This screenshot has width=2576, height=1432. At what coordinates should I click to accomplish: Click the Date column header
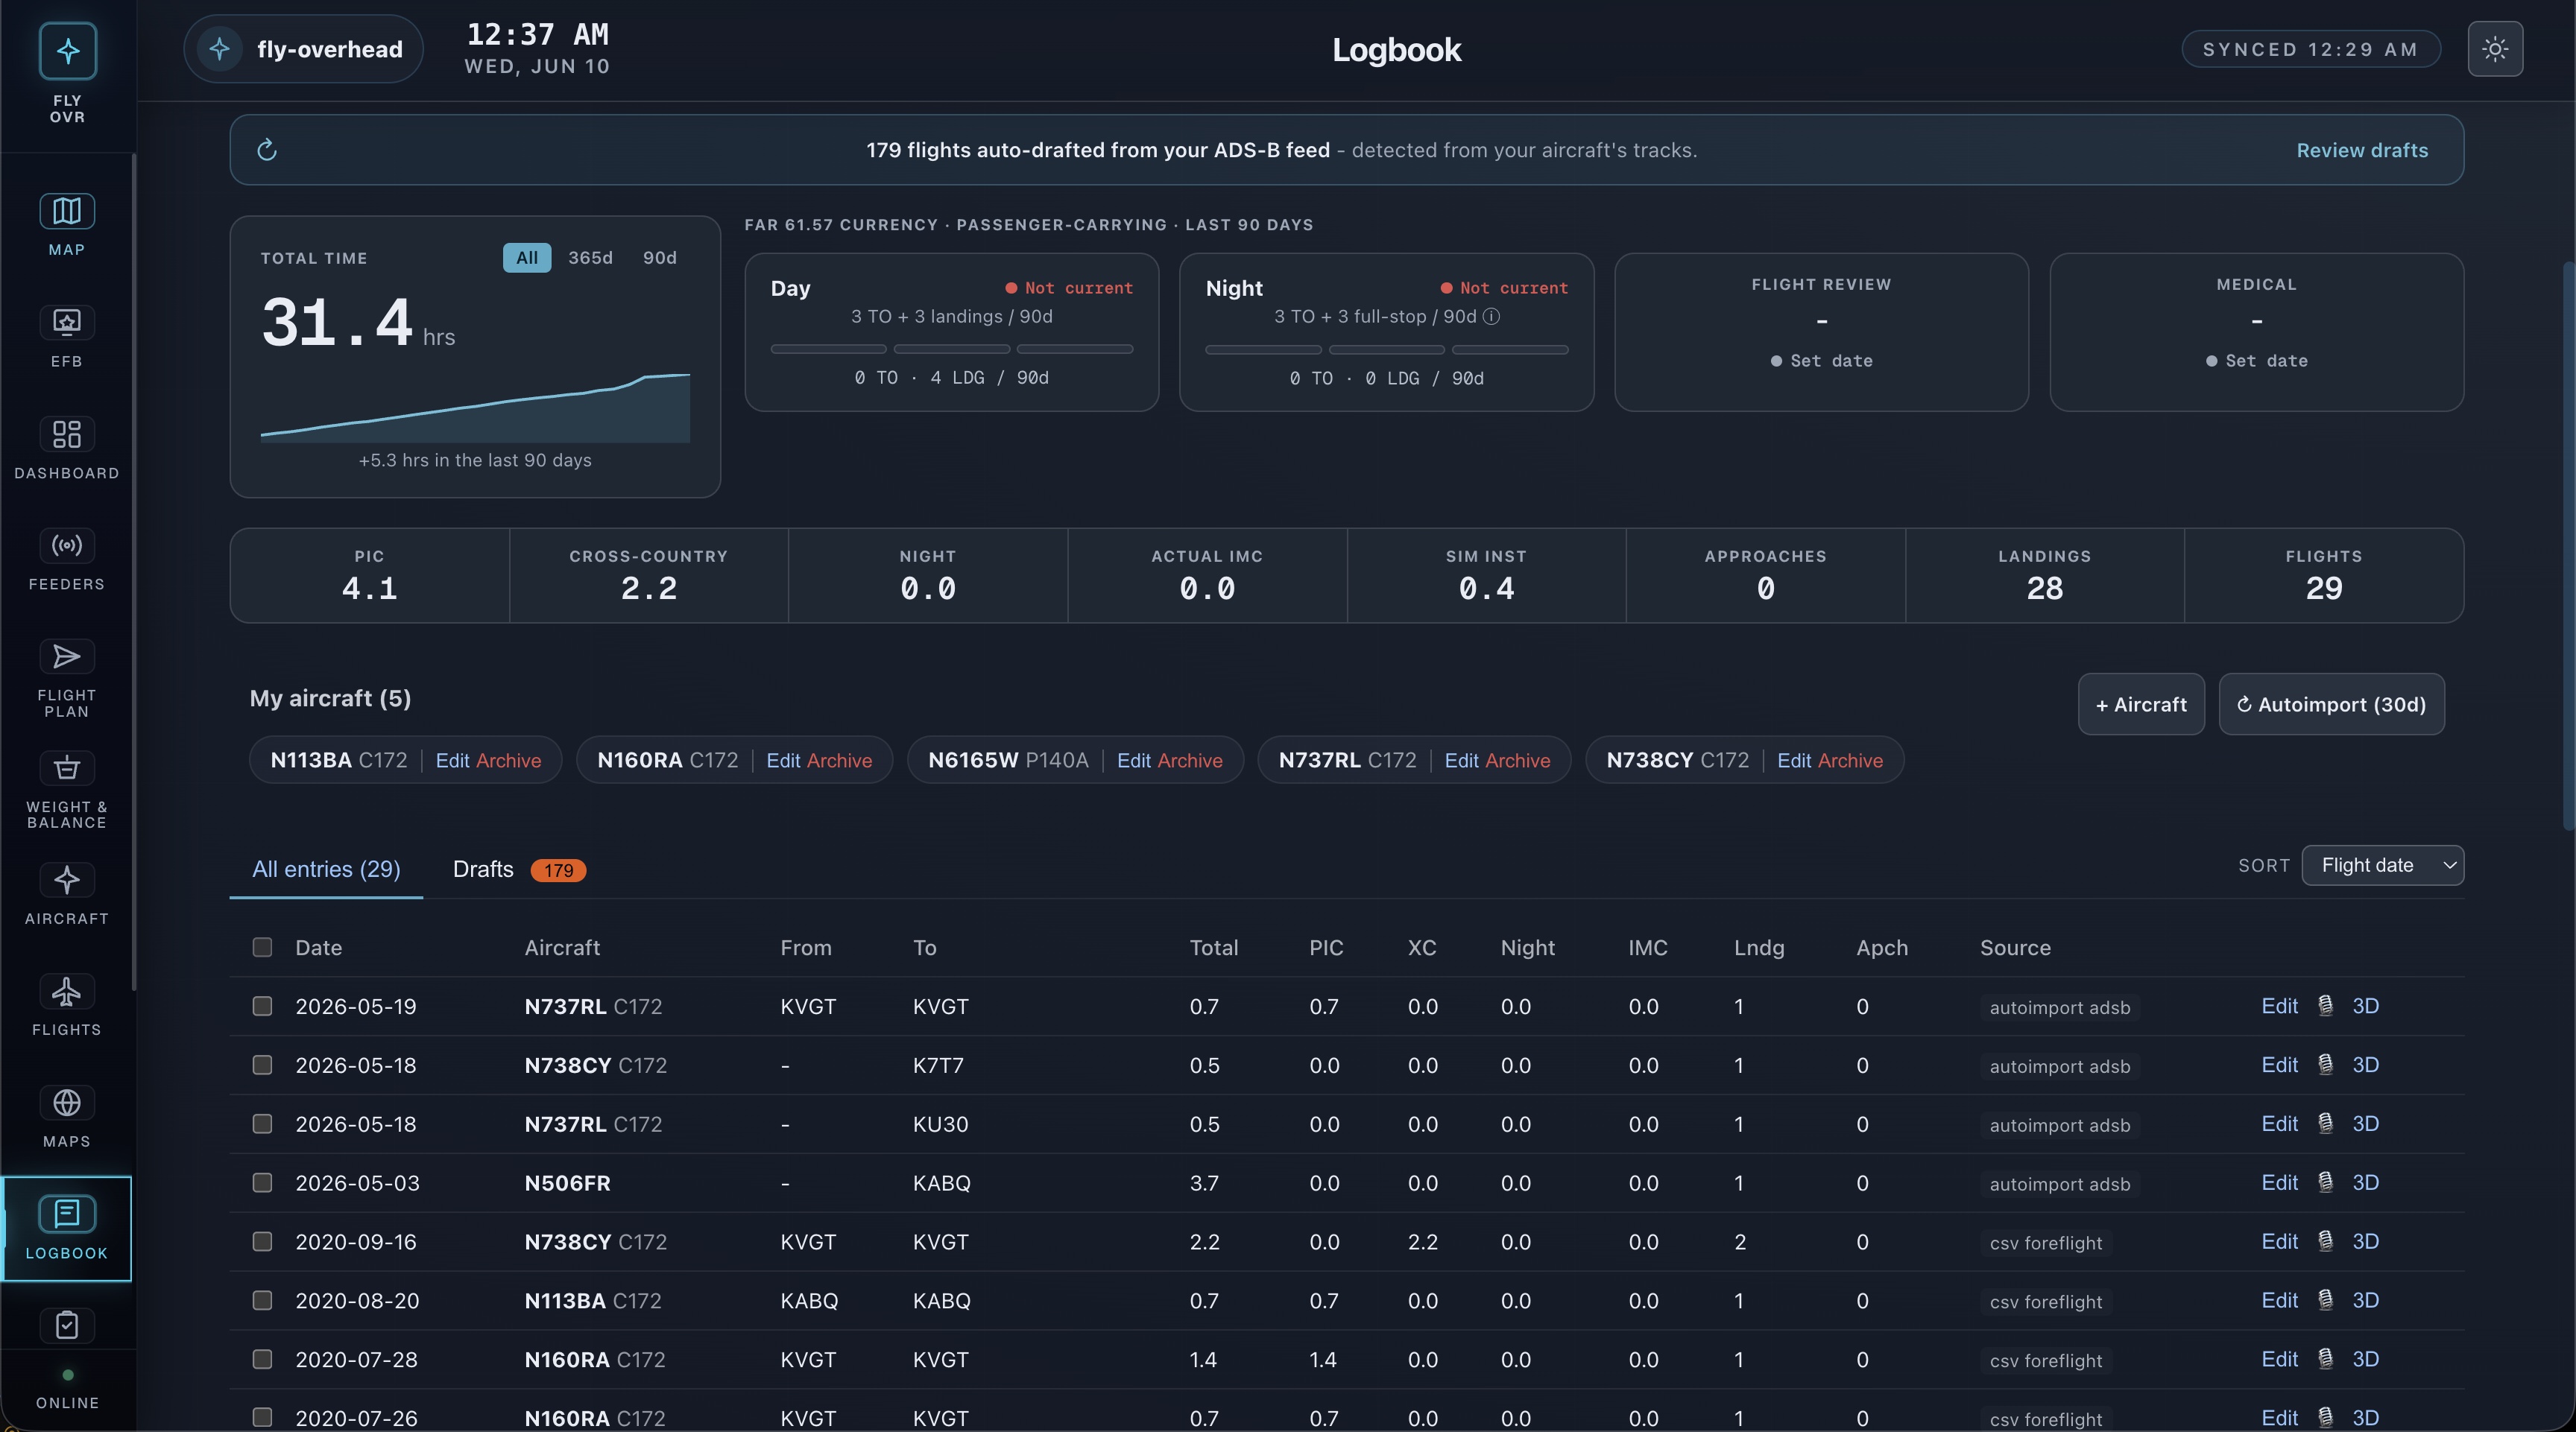click(x=318, y=947)
